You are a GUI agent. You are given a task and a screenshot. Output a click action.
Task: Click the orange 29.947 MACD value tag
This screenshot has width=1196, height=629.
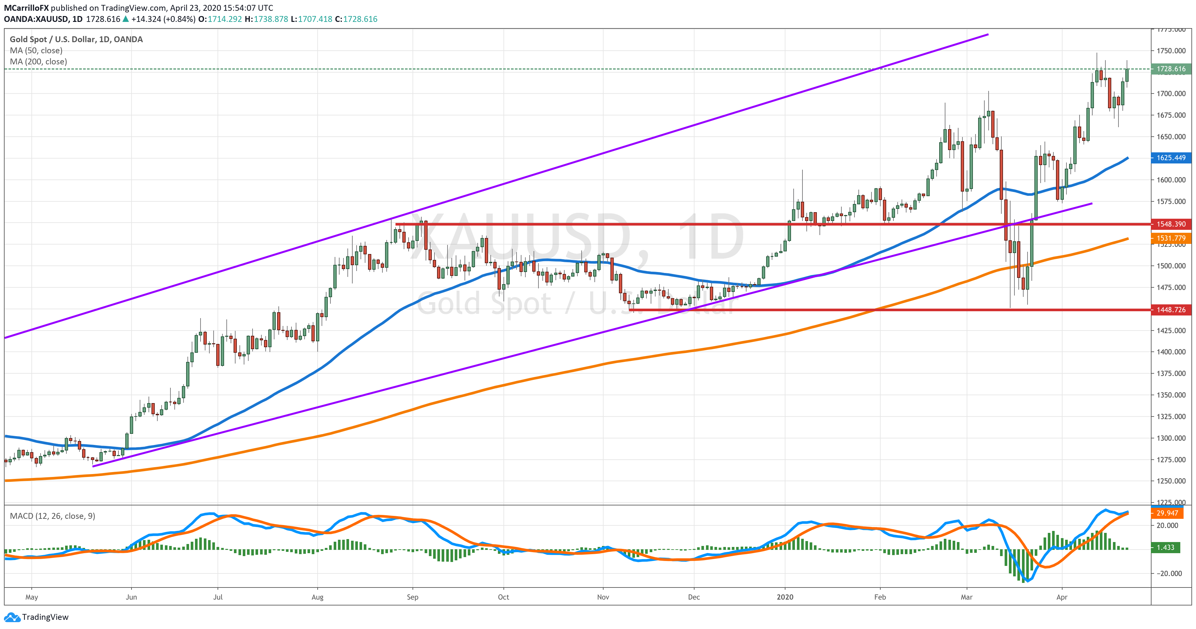(x=1167, y=513)
